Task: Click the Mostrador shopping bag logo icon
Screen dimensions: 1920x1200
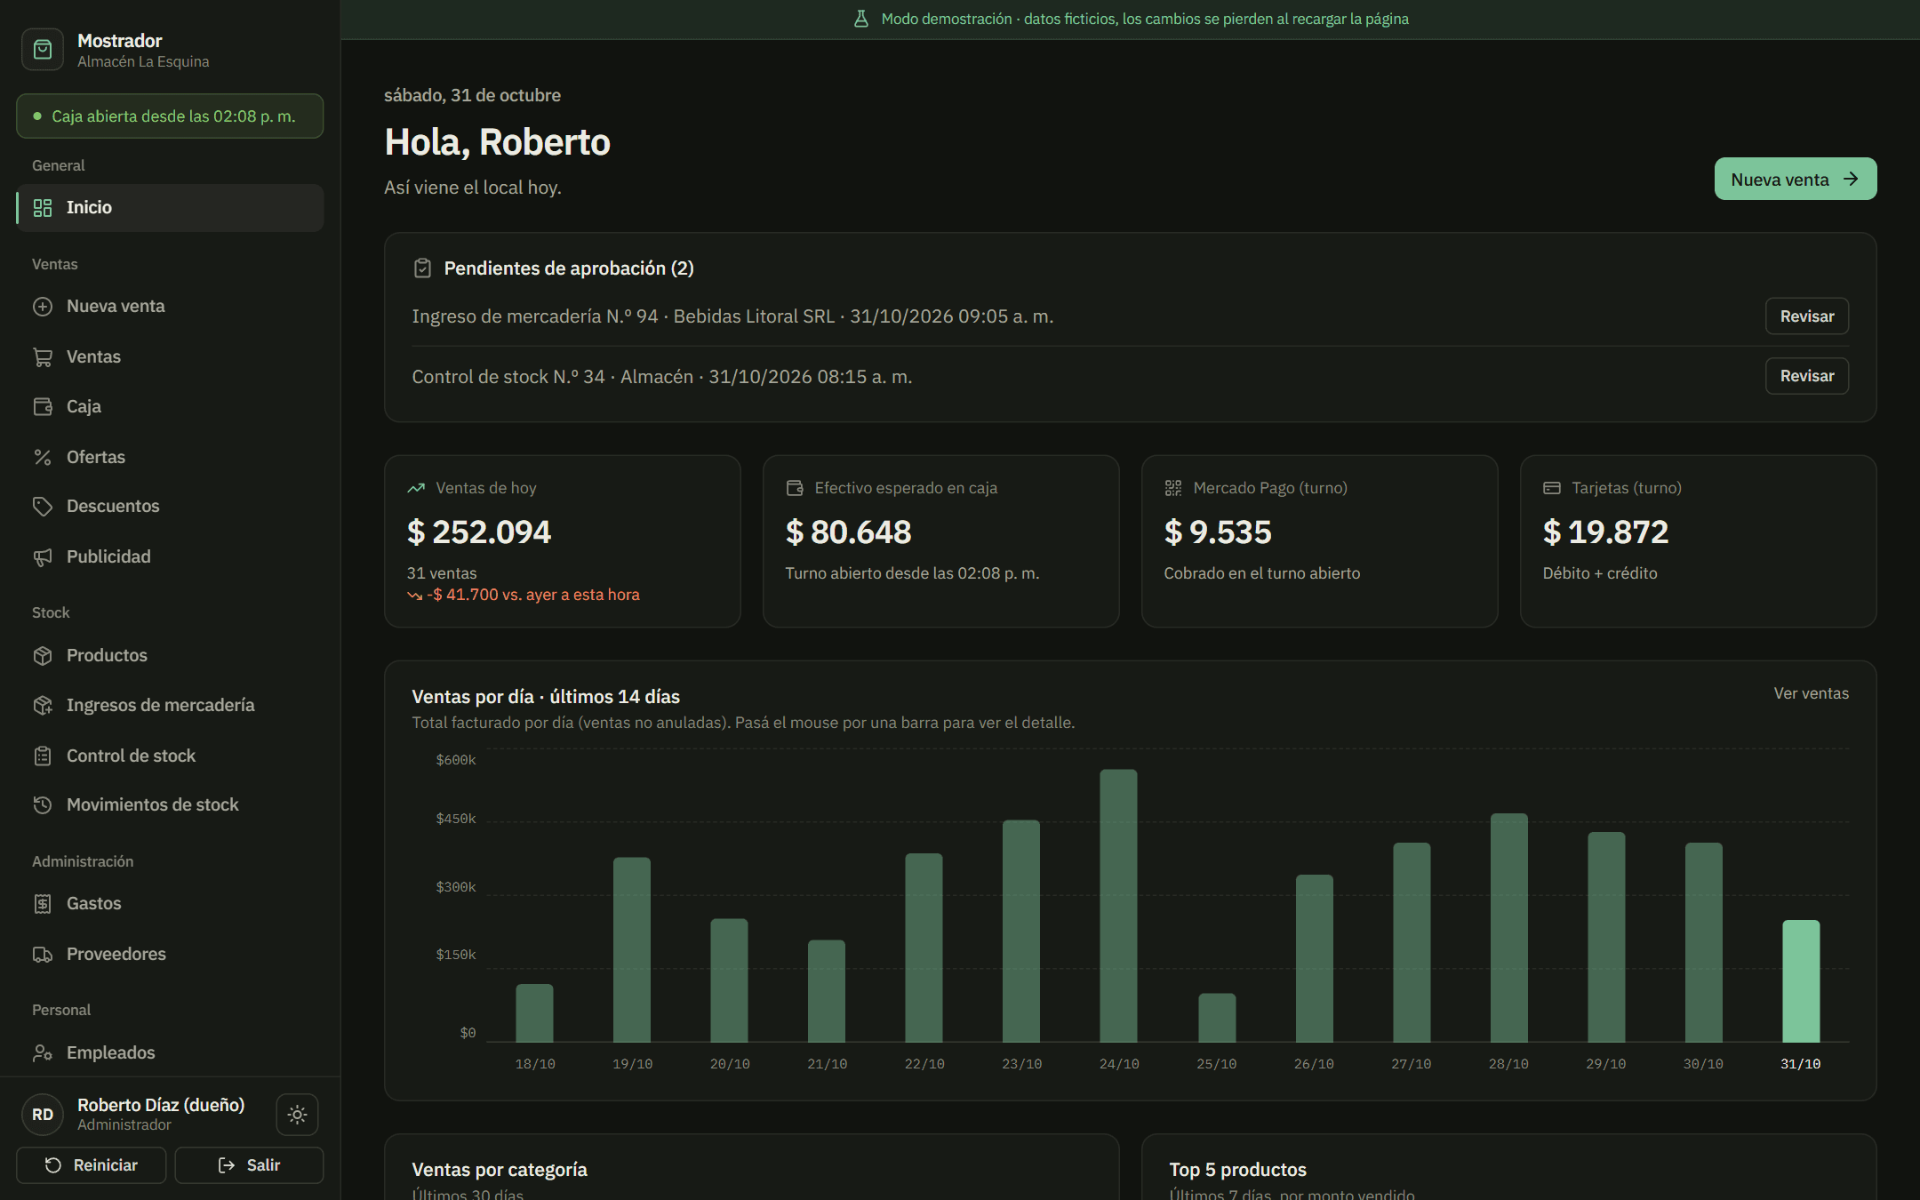Action: (43, 50)
